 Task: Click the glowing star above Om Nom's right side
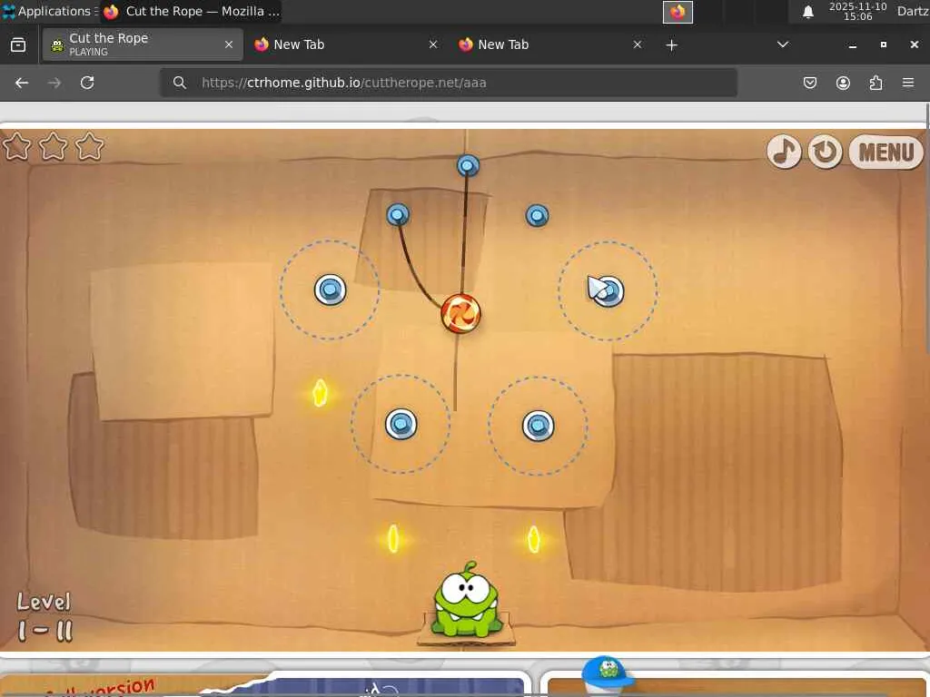[533, 539]
